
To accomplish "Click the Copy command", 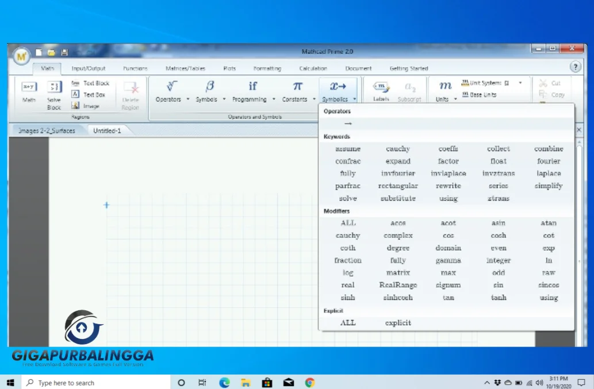I will (x=552, y=95).
